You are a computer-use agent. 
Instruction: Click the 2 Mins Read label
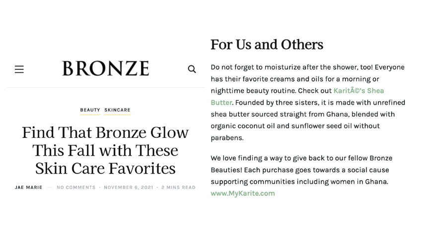pos(178,187)
